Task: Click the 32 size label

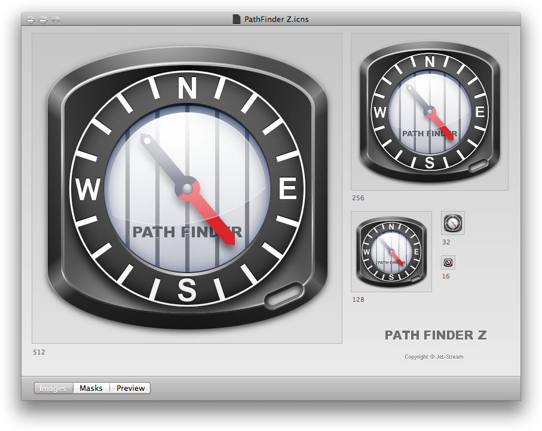Action: pos(446,242)
